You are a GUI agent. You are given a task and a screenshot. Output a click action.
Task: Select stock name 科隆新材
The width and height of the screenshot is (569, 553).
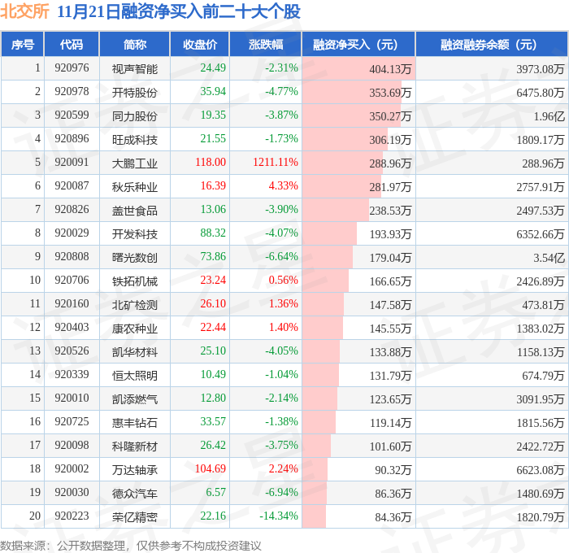click(135, 446)
